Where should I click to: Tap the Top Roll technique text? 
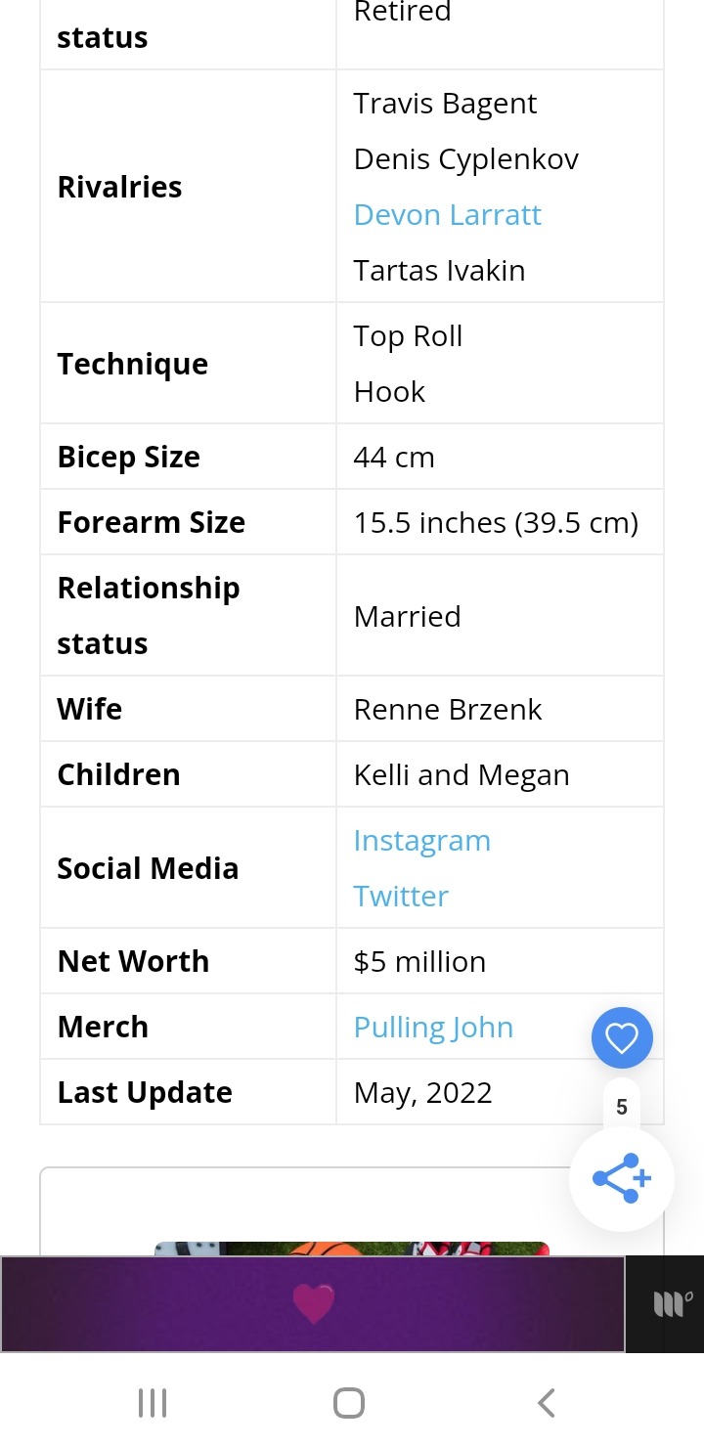pos(409,336)
